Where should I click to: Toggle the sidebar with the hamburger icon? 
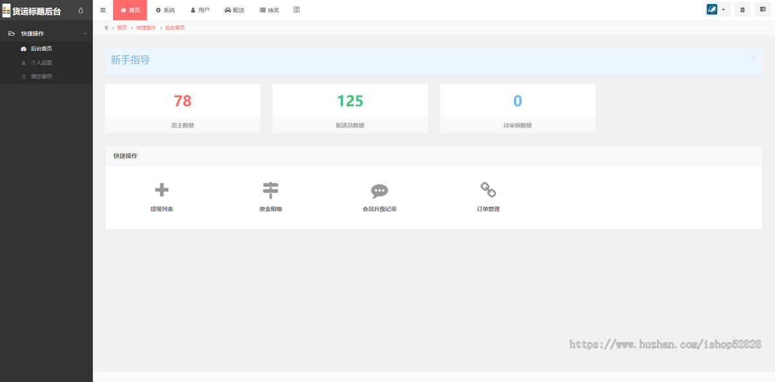pos(103,10)
